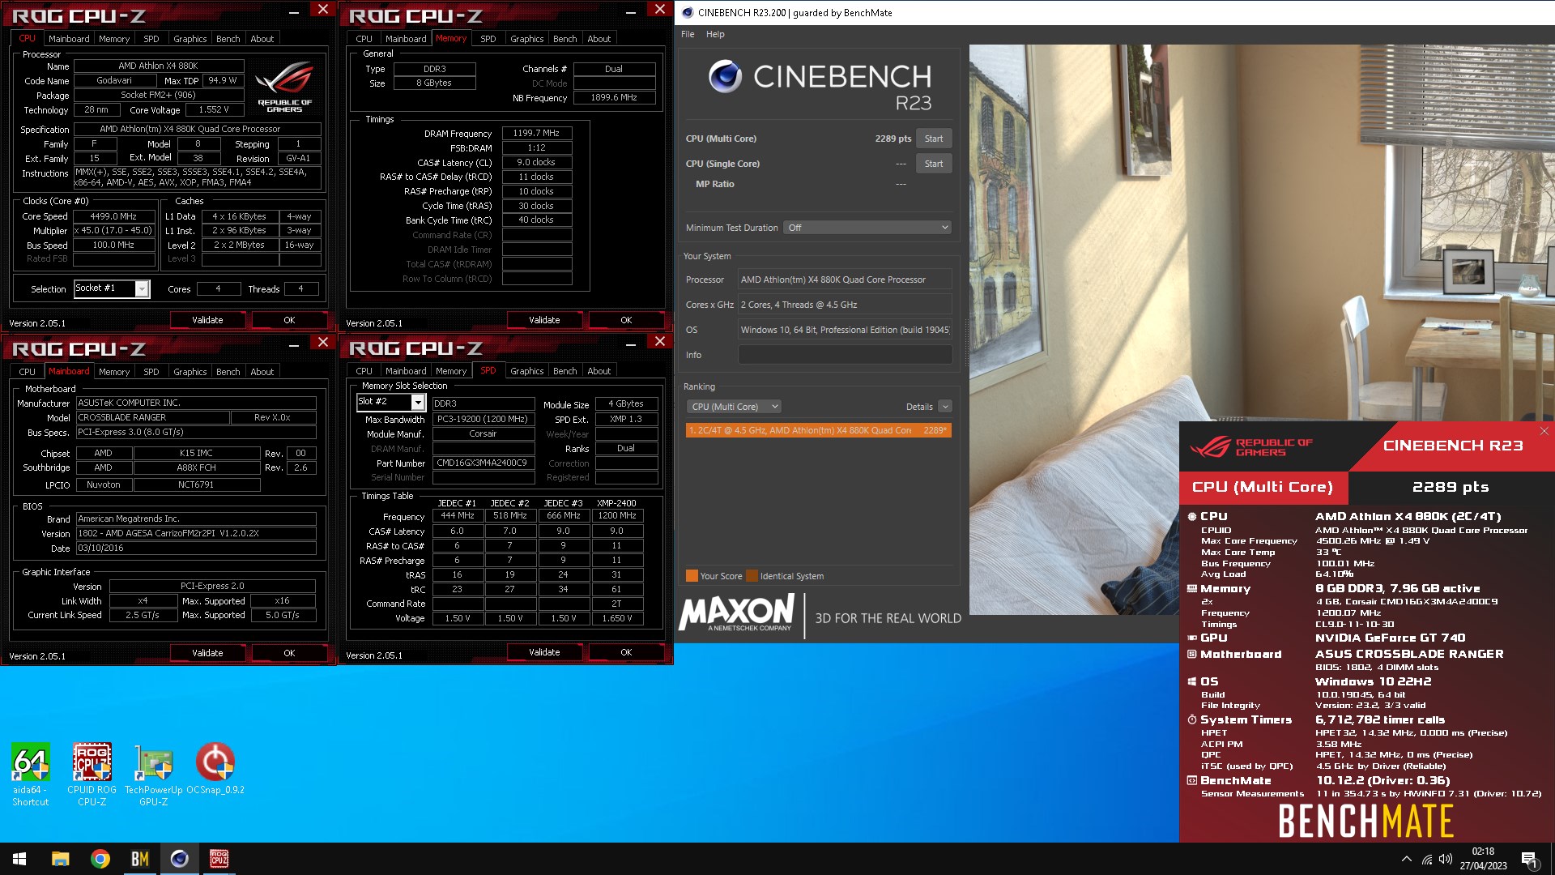Screen dimensions: 1555x875
Task: Open the Windows Start menu
Action: [x=19, y=859]
